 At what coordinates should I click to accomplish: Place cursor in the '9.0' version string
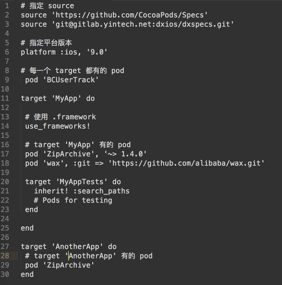[x=97, y=52]
